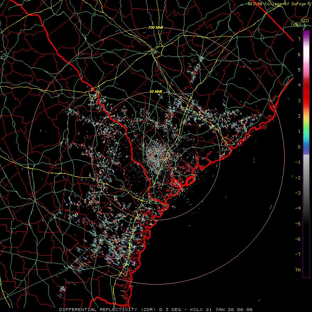Click the "TH" threshold label on scale
312x312 pixels.
click(x=298, y=270)
